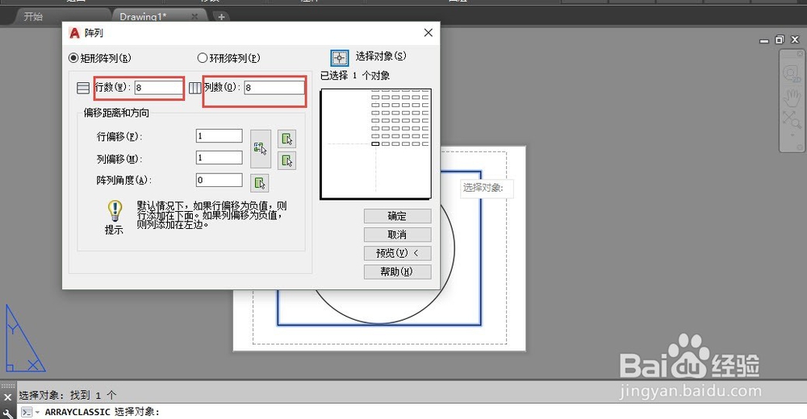Close the navigation bar with its small X
807x419 pixels.
pos(800,53)
